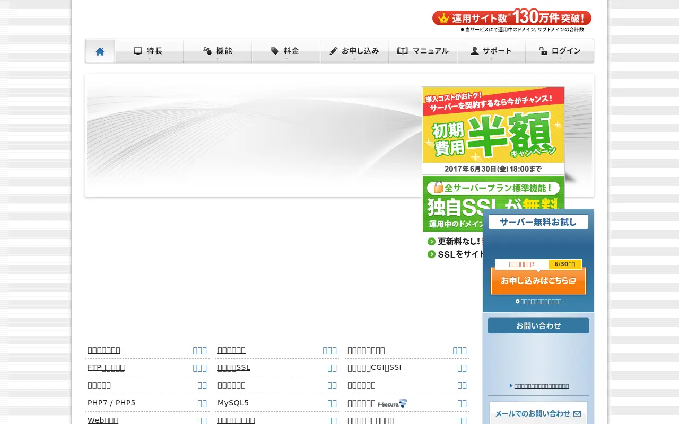Image resolution: width=679 pixels, height=424 pixels.
Task: Click the padlock icon beside ログイン
Action: [x=543, y=51]
